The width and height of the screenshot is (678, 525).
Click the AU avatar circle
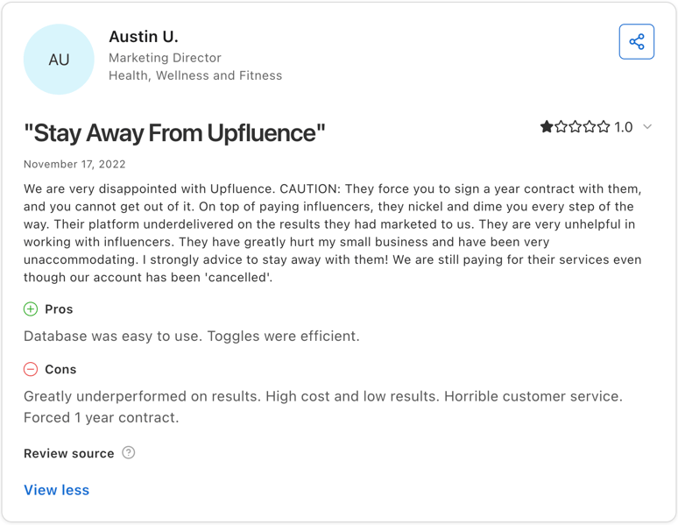pyautogui.click(x=59, y=60)
